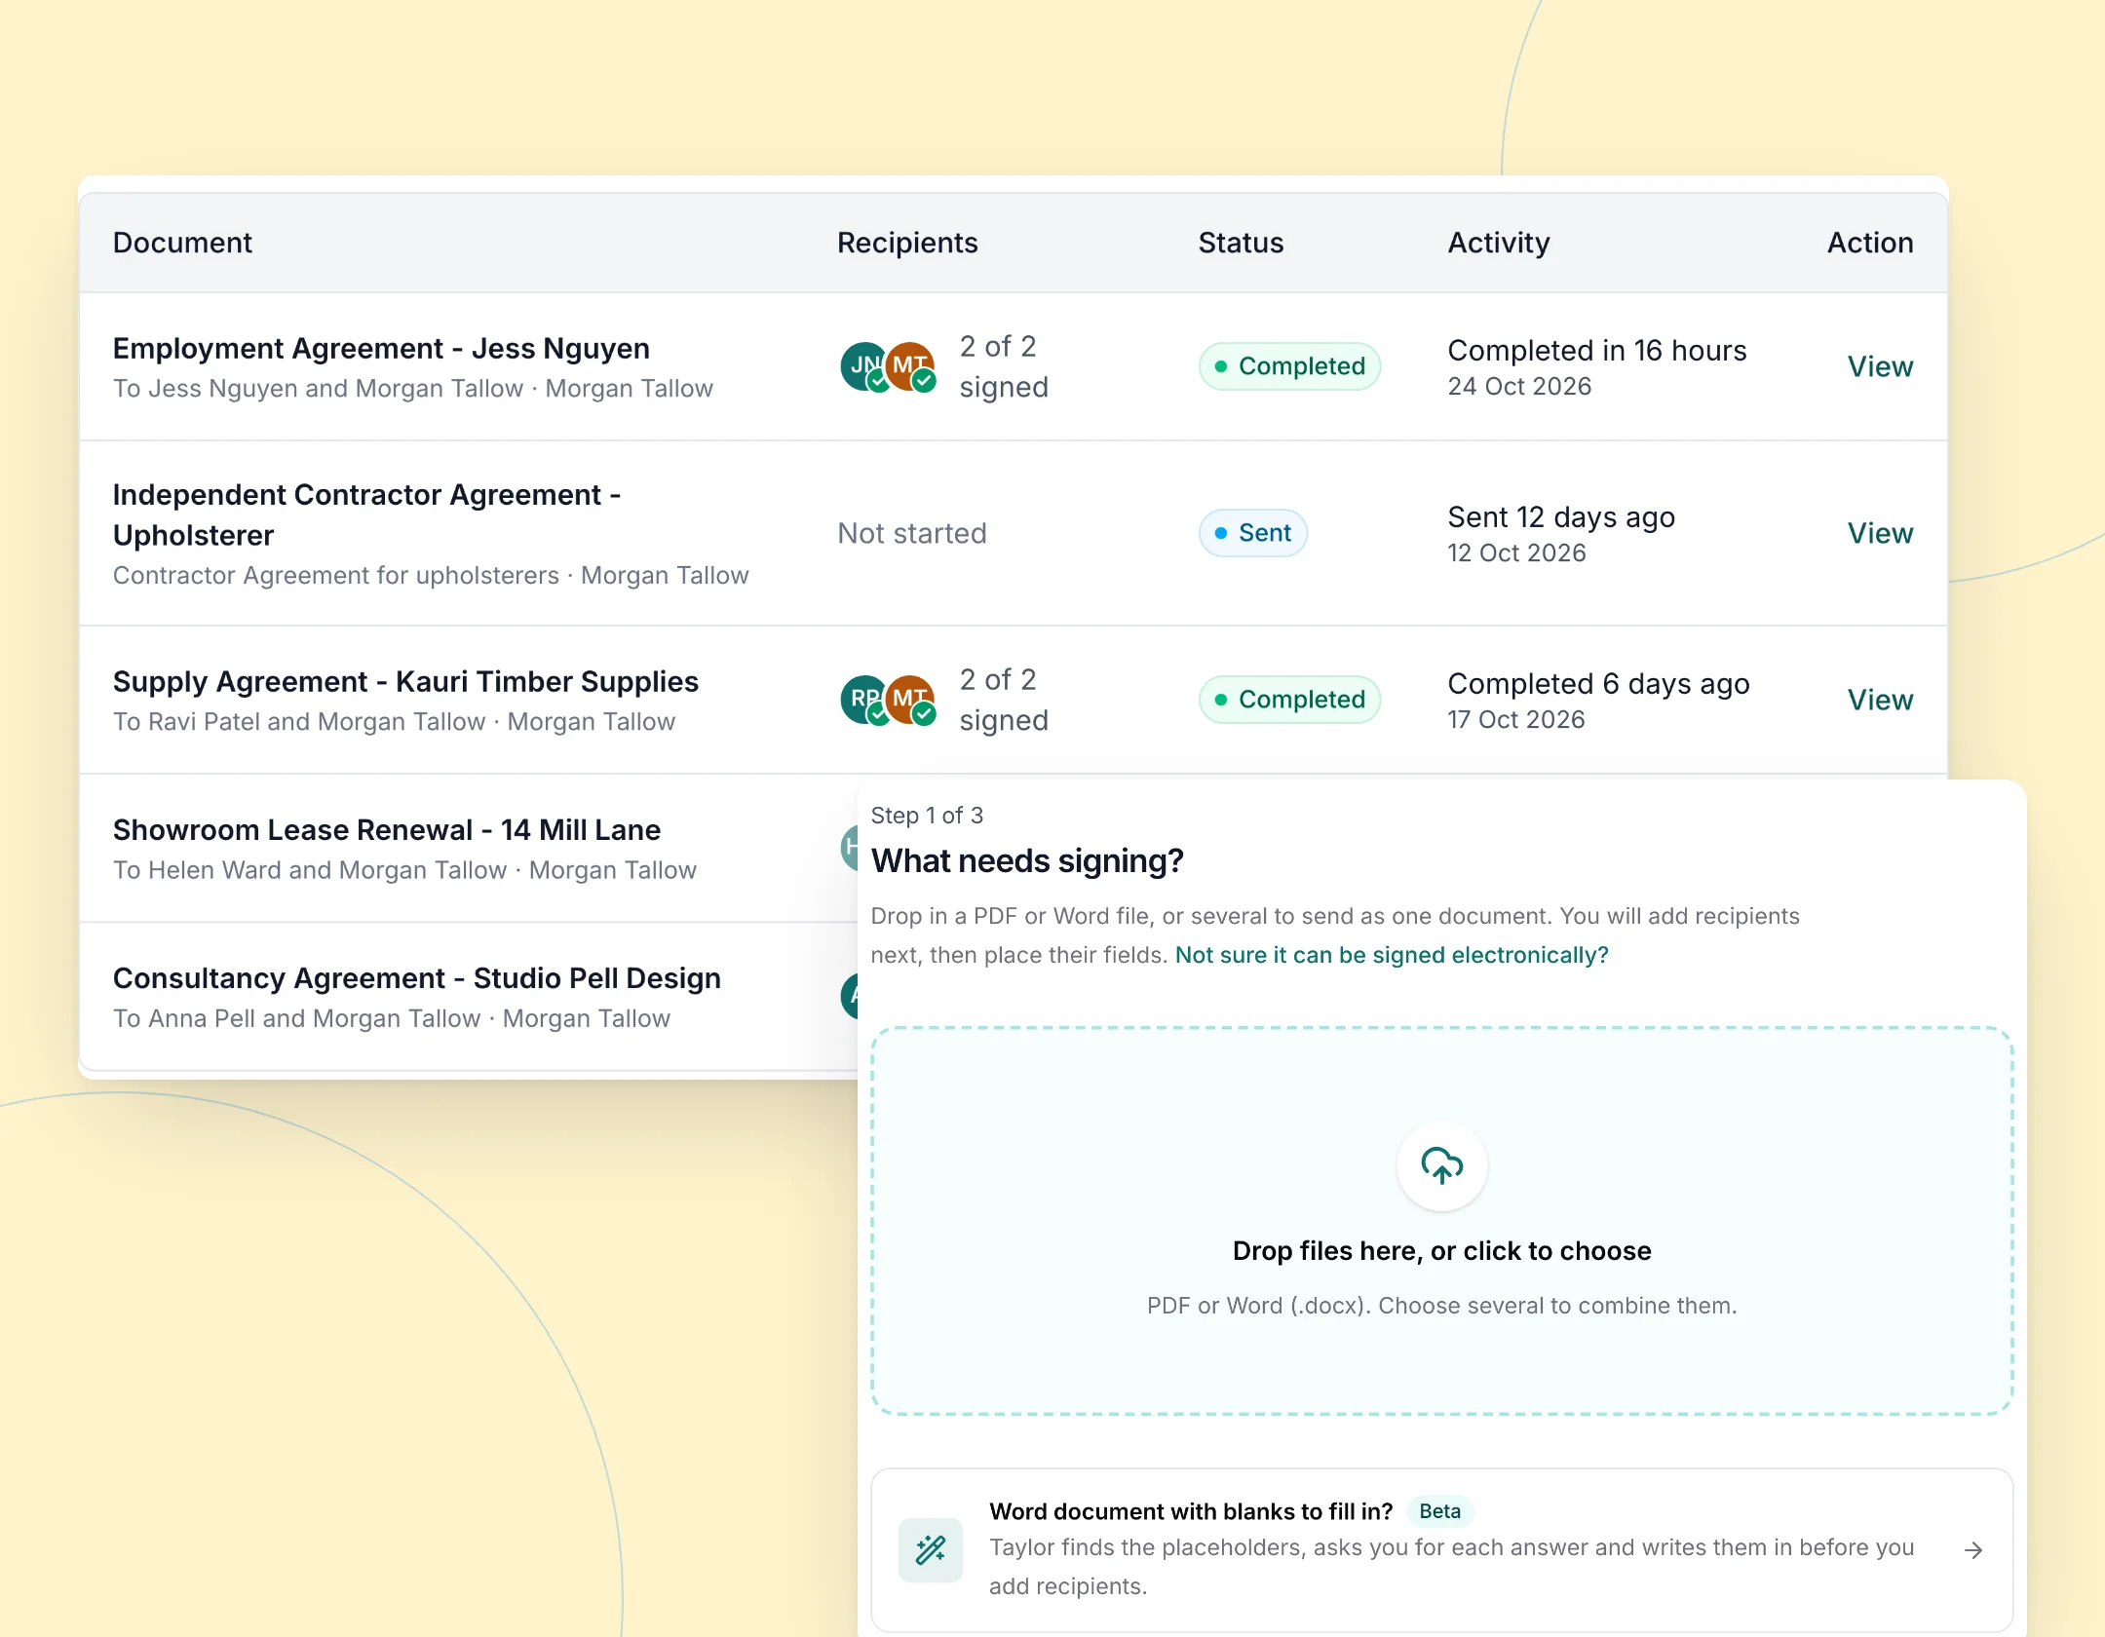Click Helen Ward avatar in Showroom Lease row
This screenshot has height=1637, width=2105.
pyautogui.click(x=849, y=848)
